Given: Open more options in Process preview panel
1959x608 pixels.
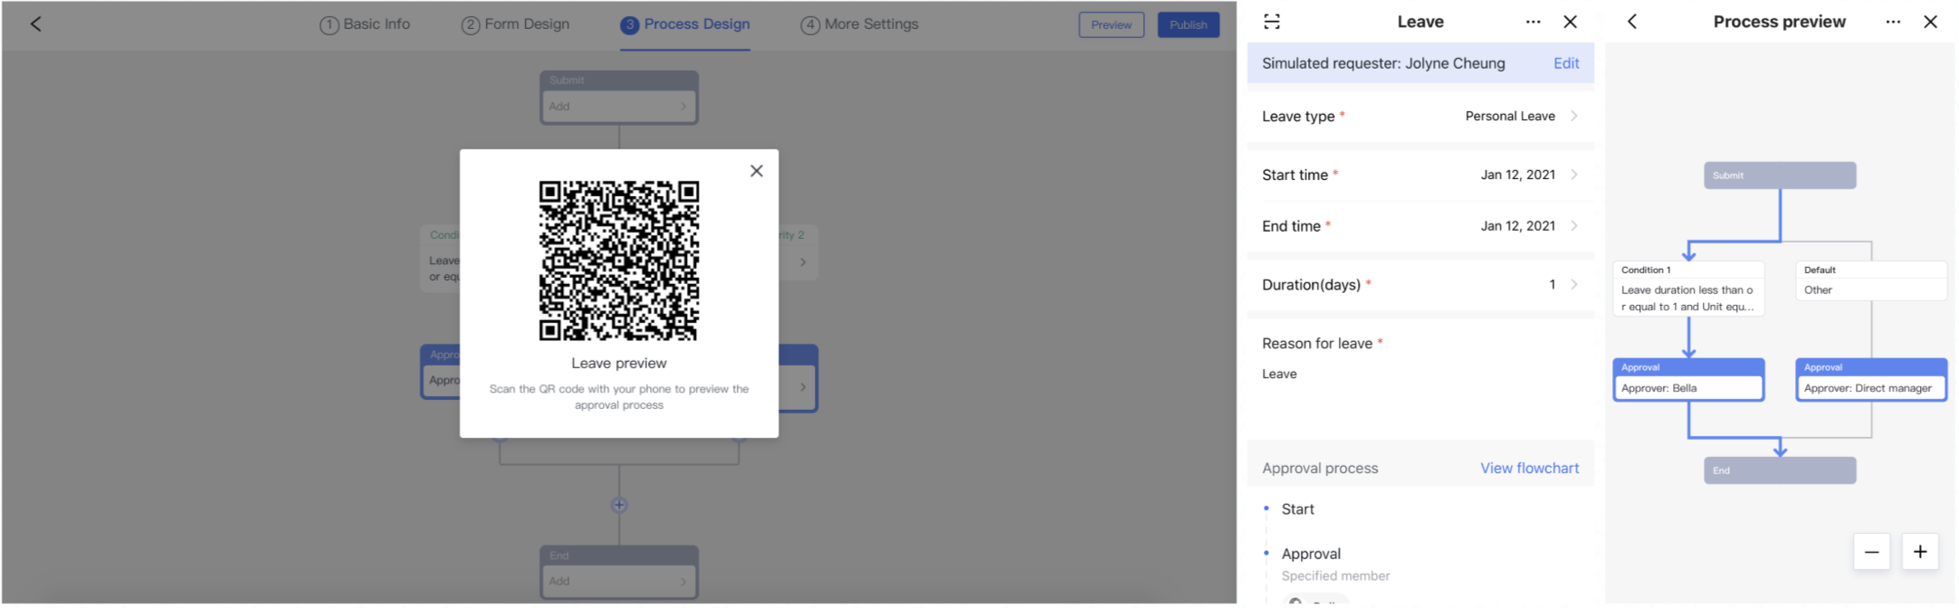Looking at the screenshot, I should [1892, 22].
